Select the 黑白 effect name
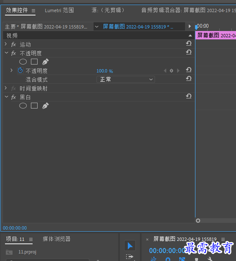This screenshot has width=236, height=261. [x=25, y=97]
